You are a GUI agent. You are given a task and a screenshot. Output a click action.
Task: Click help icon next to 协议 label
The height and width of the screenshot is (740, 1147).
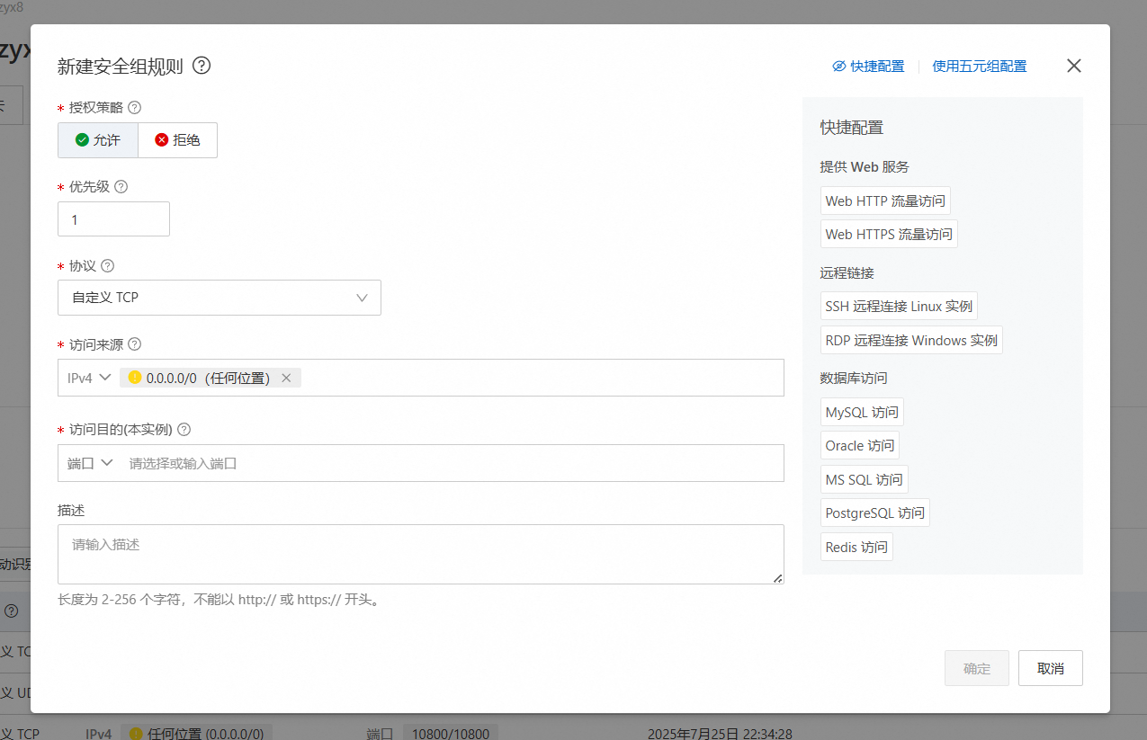pos(108,266)
